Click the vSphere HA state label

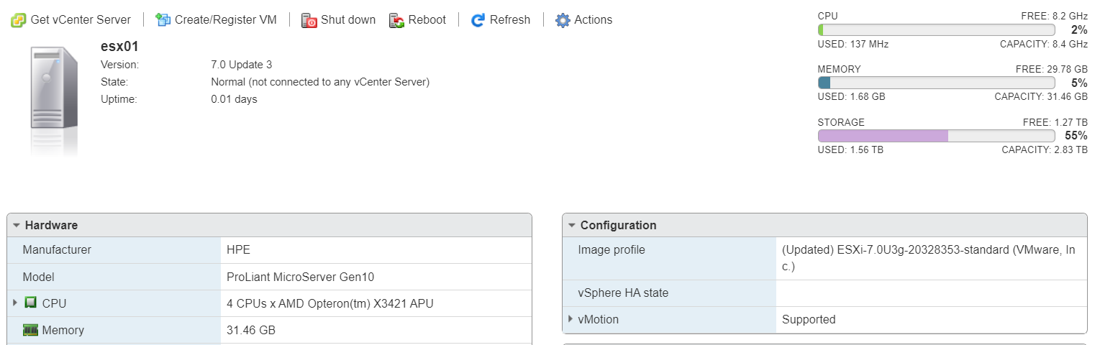[623, 293]
